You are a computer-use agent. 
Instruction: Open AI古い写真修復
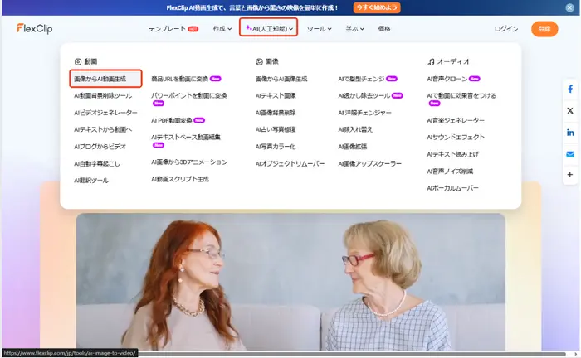[276, 129]
